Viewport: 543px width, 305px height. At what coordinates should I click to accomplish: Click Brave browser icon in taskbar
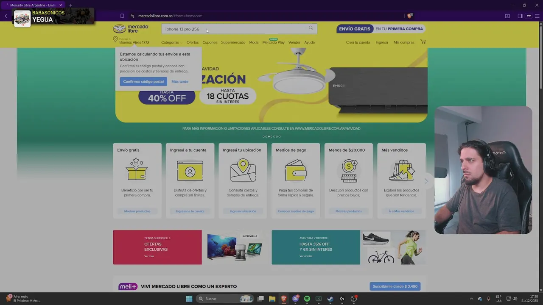(x=283, y=299)
